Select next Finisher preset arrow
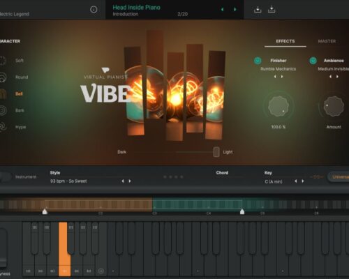Screen dimensions: 349x279 click(x=282, y=77)
